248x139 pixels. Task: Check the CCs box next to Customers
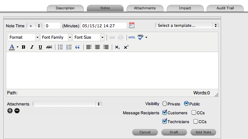click(x=194, y=112)
